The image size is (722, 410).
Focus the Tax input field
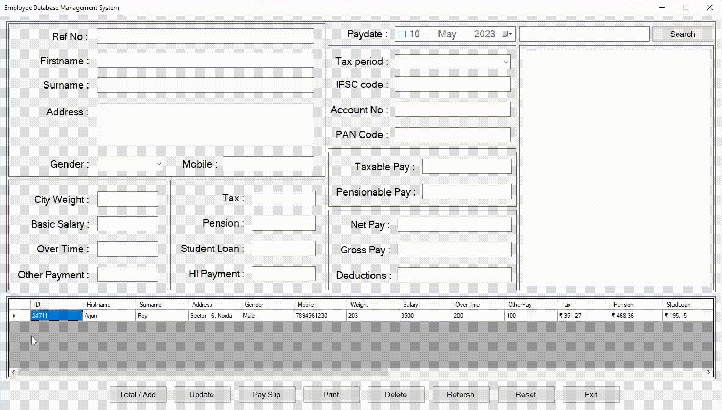click(284, 199)
